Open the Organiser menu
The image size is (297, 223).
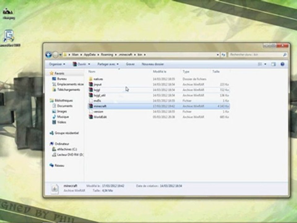(x=57, y=64)
